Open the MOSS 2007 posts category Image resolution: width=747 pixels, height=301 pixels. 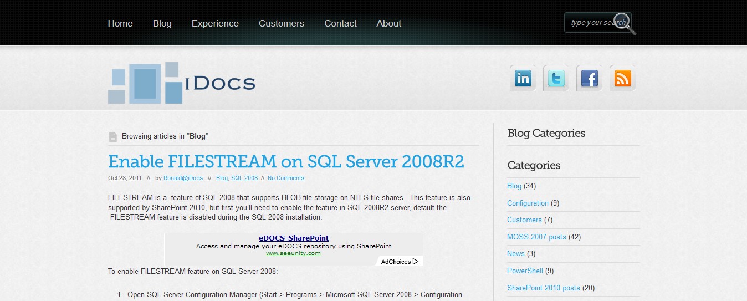click(536, 237)
